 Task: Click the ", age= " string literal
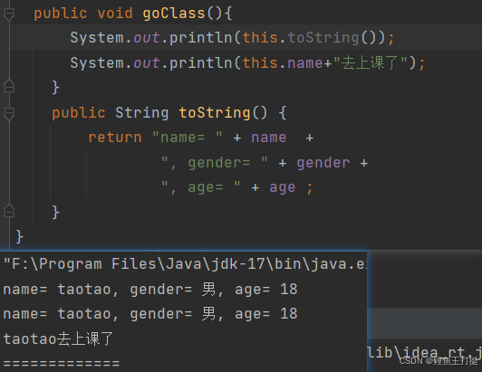(x=201, y=186)
